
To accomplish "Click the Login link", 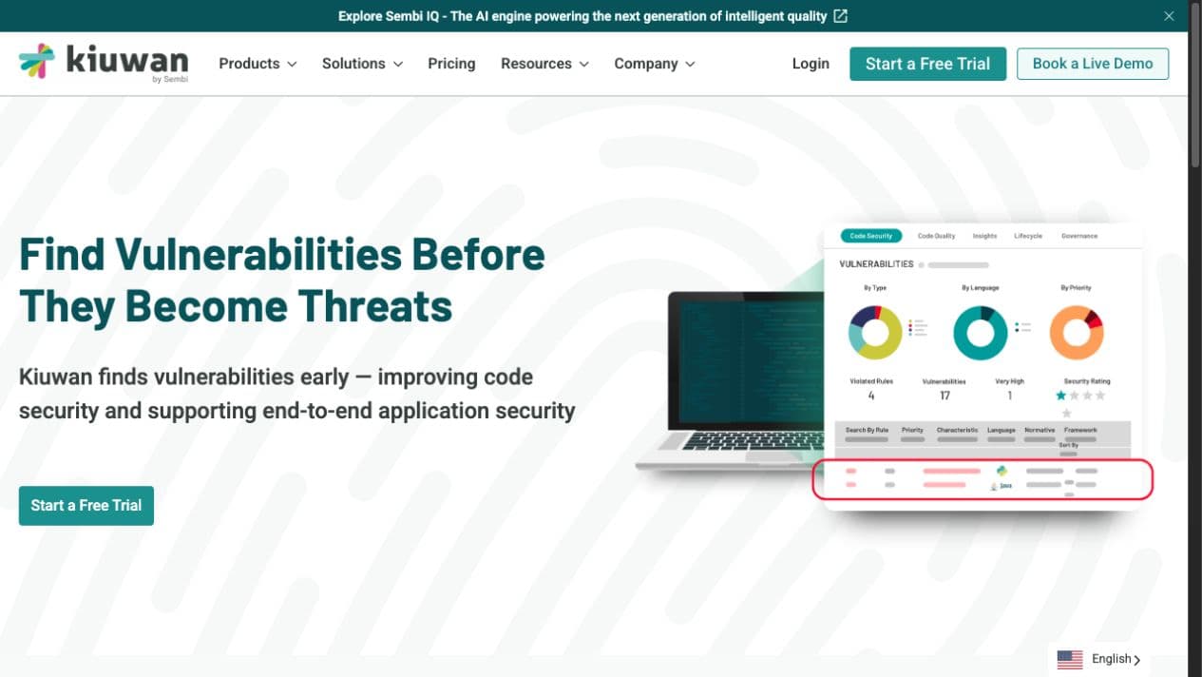I will pyautogui.click(x=811, y=64).
